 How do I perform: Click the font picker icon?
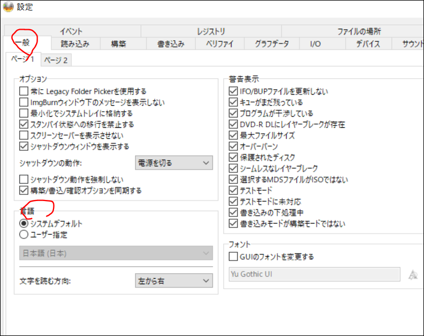click(x=413, y=275)
